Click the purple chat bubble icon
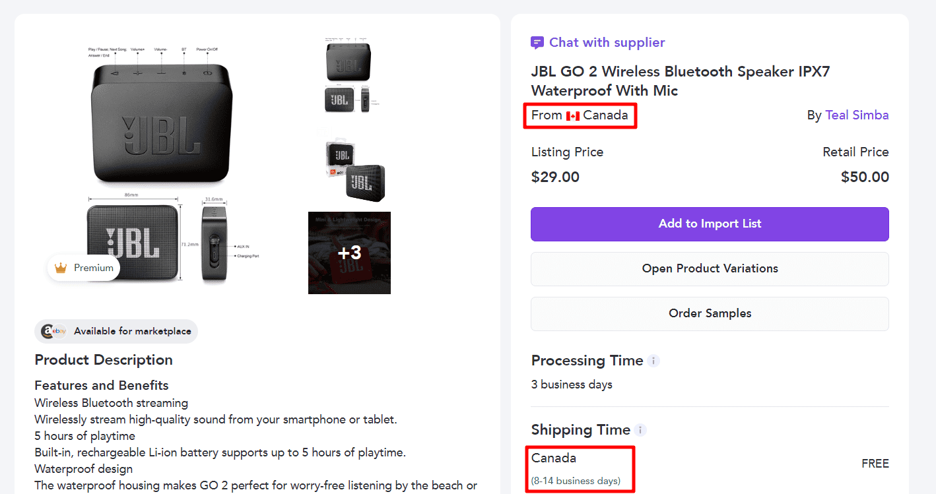The image size is (936, 494). click(537, 42)
